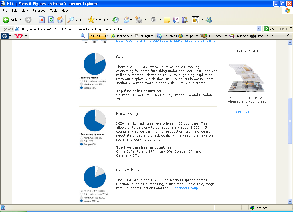
Task: Launch Windows Messenger icon
Action: [209, 20]
